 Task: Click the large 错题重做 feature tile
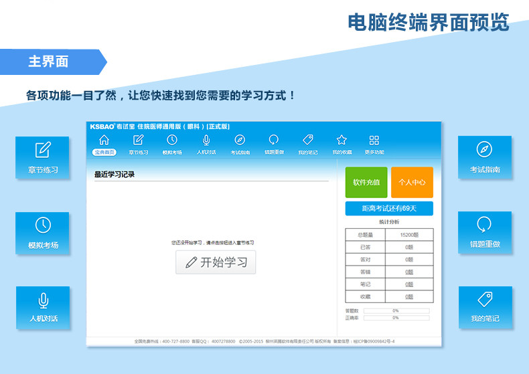pos(485,232)
